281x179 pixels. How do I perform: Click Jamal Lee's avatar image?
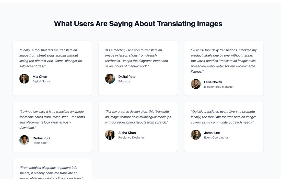[x=196, y=135]
